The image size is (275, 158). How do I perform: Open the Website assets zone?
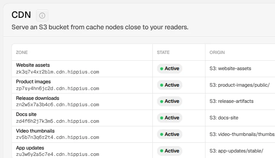coord(33,65)
